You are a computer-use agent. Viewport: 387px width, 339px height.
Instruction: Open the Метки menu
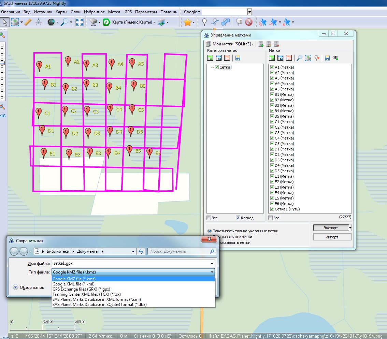click(x=114, y=12)
